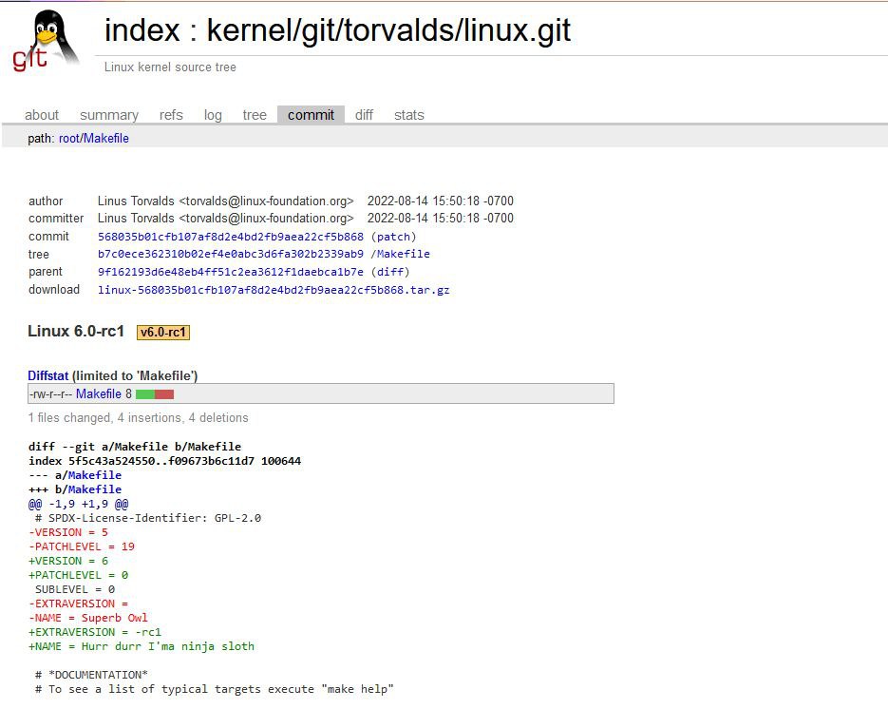The width and height of the screenshot is (888, 709).
Task: Open commit hash 568035b01cfb link
Action: coord(231,237)
